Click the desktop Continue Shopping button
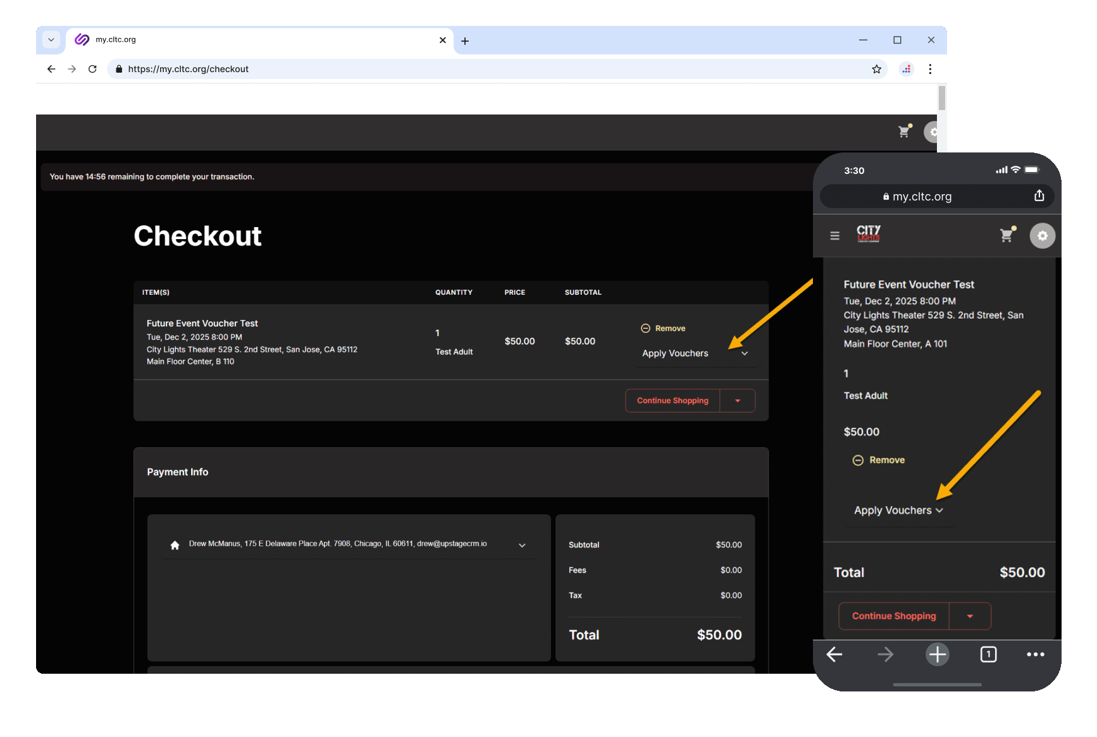Screen dimensions: 1097x737 tap(672, 400)
